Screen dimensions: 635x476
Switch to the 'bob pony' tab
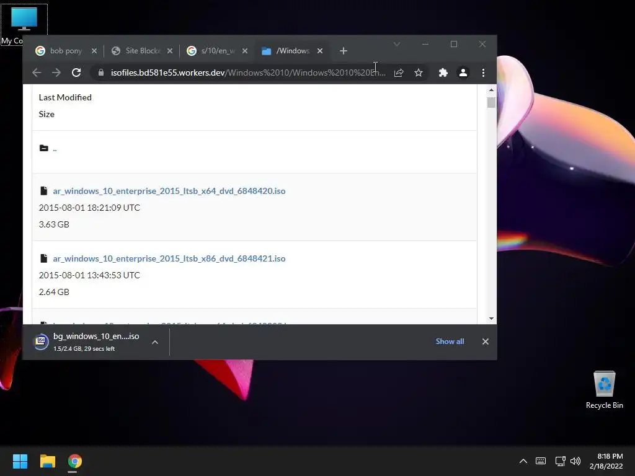point(64,51)
